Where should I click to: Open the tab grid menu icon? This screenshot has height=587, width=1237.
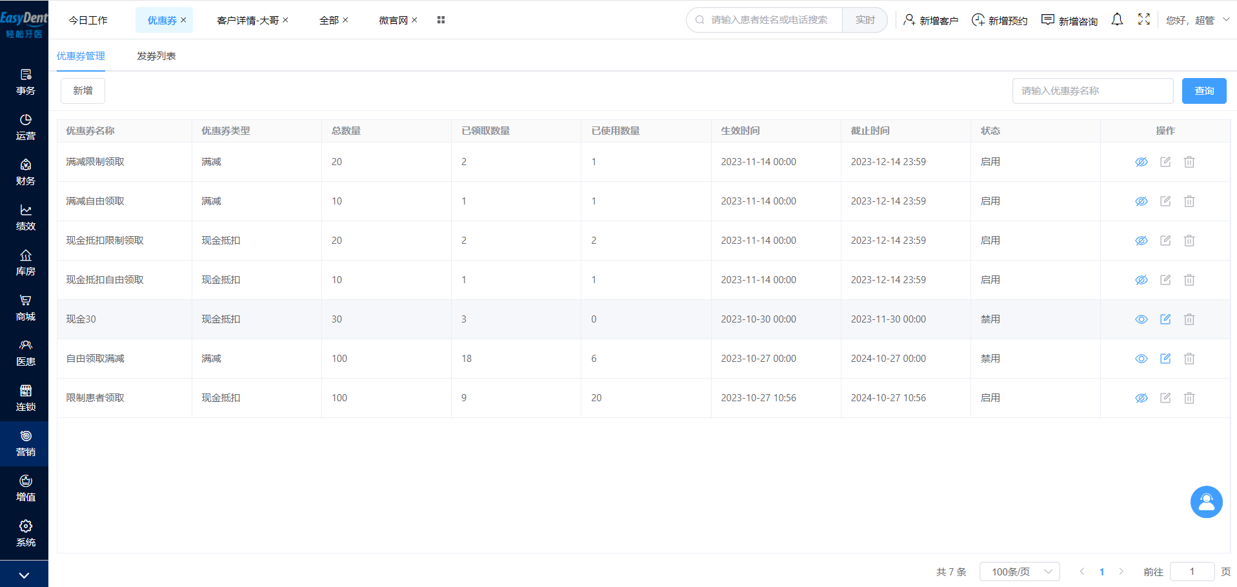click(x=441, y=20)
